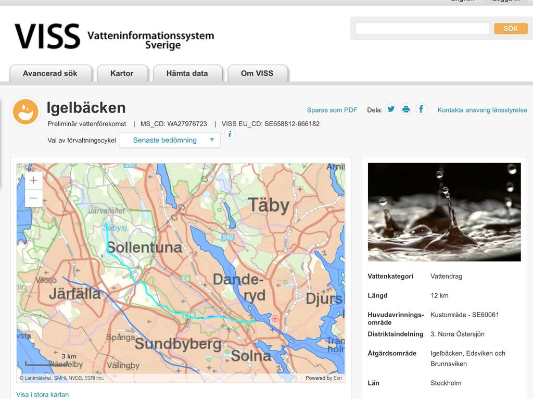Share page on Twitter icon
This screenshot has width=533, height=399.
coord(391,109)
